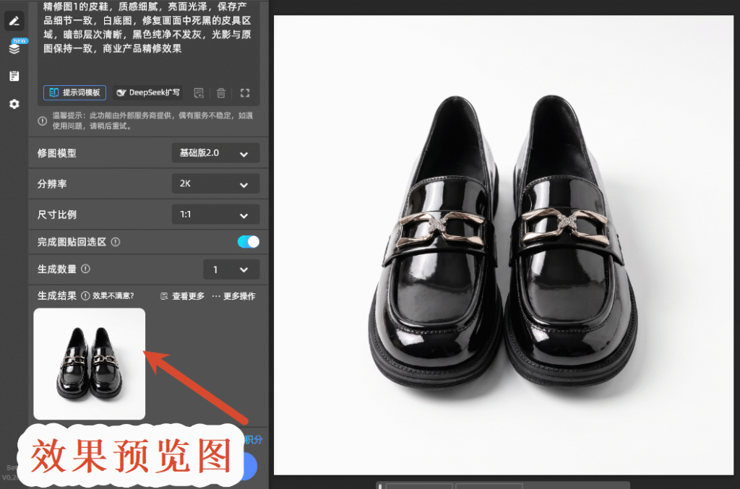The height and width of the screenshot is (489, 740).
Task: Open the 修图模型 dropdown 基础版2.0
Action: (x=215, y=153)
